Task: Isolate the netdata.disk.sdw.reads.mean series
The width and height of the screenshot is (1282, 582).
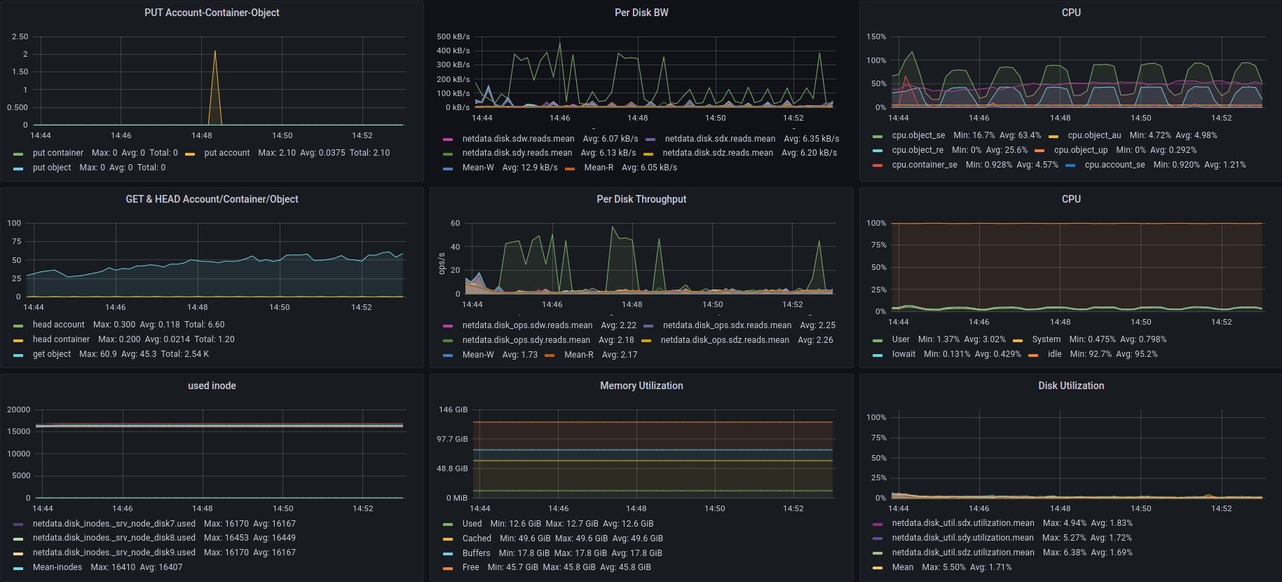Action: (518, 139)
